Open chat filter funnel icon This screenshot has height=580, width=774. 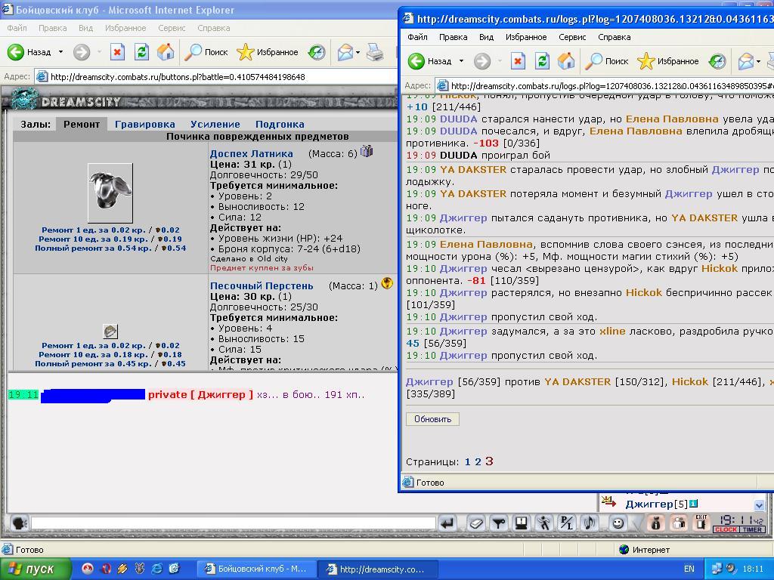499,523
